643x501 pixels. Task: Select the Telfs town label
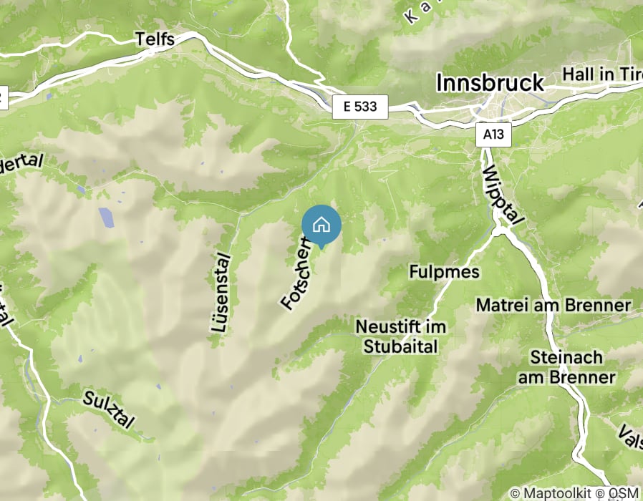pyautogui.click(x=155, y=39)
